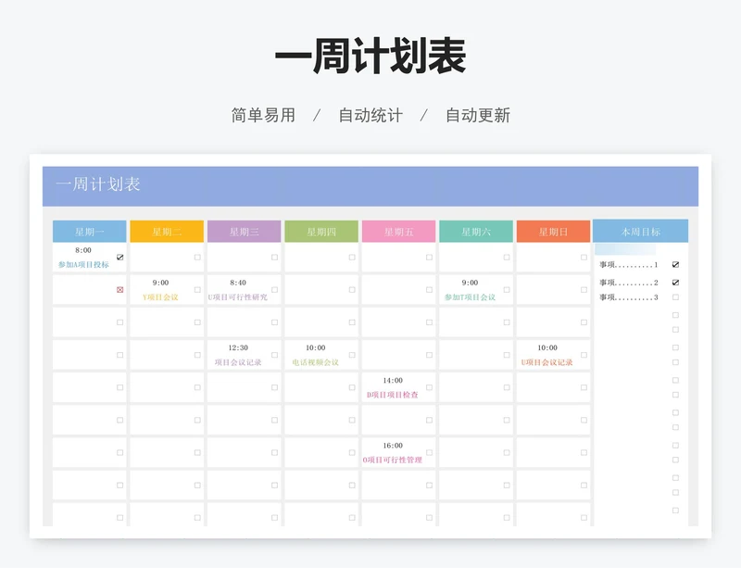Check the 事项3 goal checkbox
The height and width of the screenshot is (568, 741).
coord(676,297)
